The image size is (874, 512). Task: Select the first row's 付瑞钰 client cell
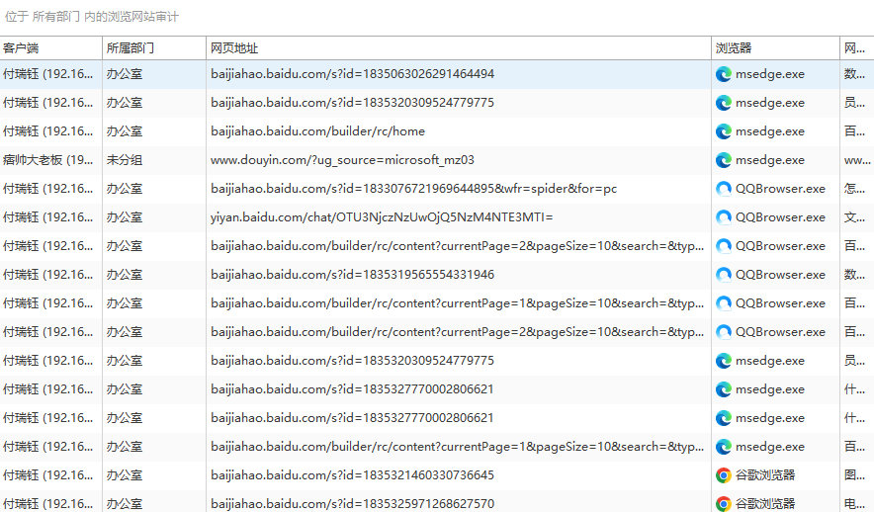(x=47, y=74)
